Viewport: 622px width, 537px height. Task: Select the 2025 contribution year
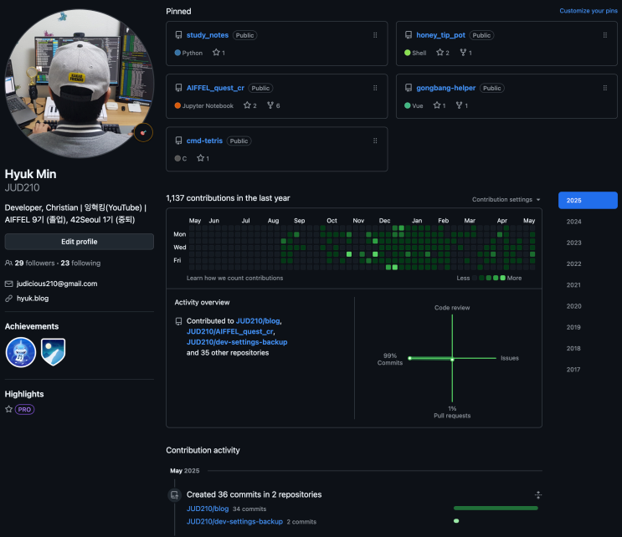coord(588,200)
